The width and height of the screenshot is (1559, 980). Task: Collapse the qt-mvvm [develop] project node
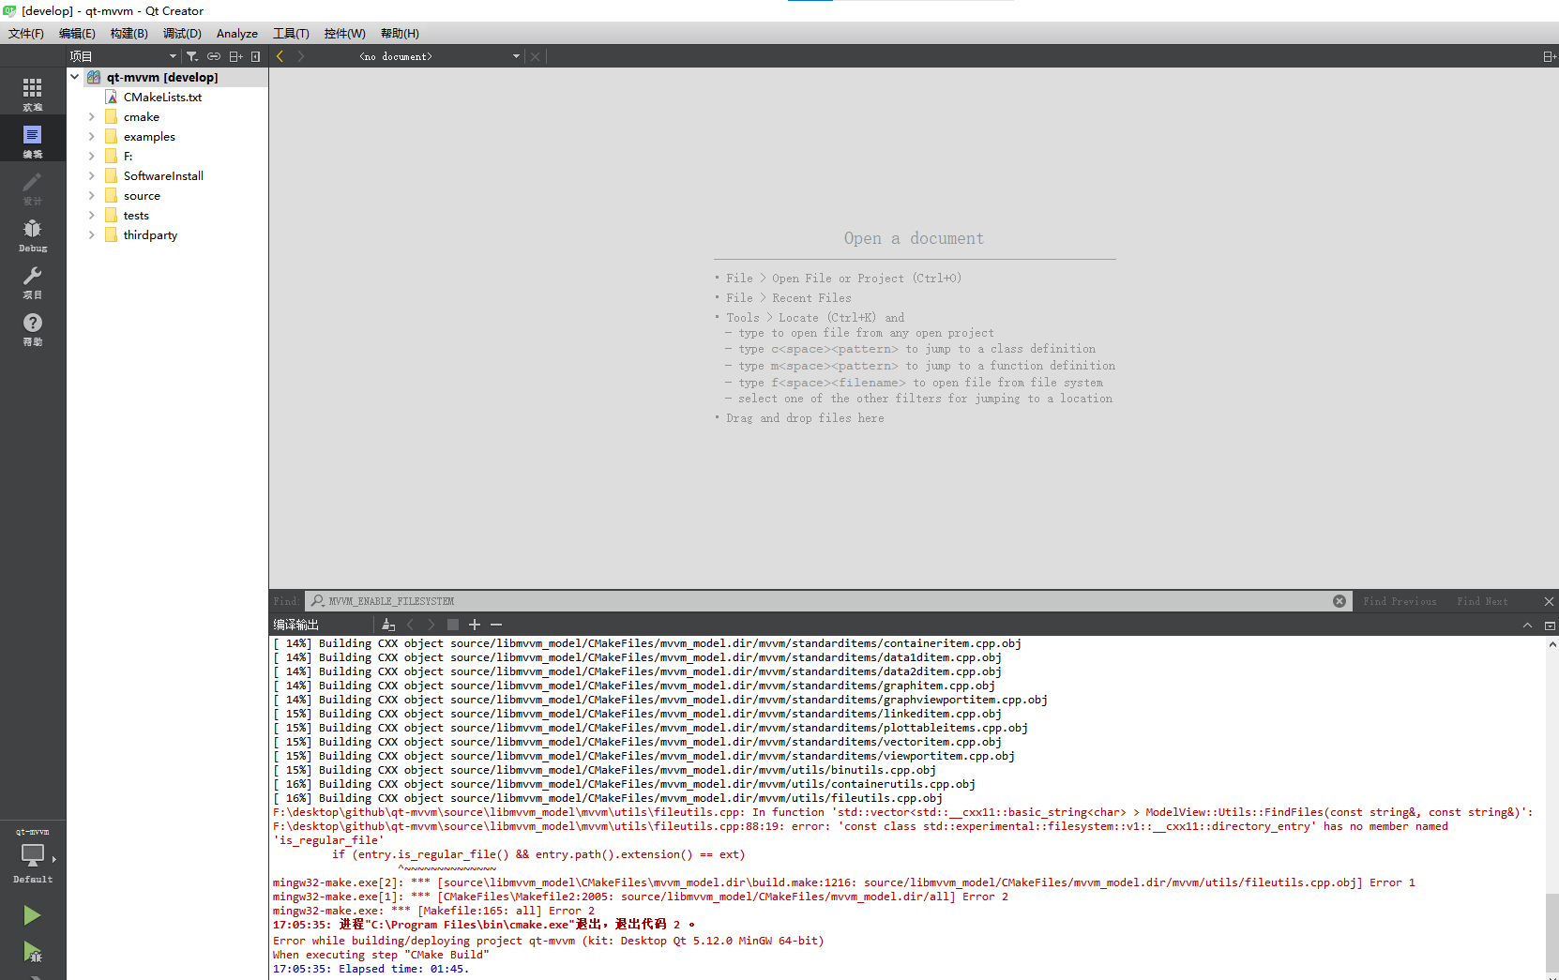(x=74, y=77)
